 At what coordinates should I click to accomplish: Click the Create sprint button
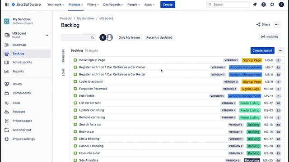pos(262,50)
